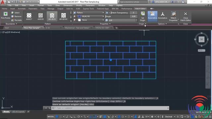
Task: Click New file icon in quick access
Action: [9, 2]
